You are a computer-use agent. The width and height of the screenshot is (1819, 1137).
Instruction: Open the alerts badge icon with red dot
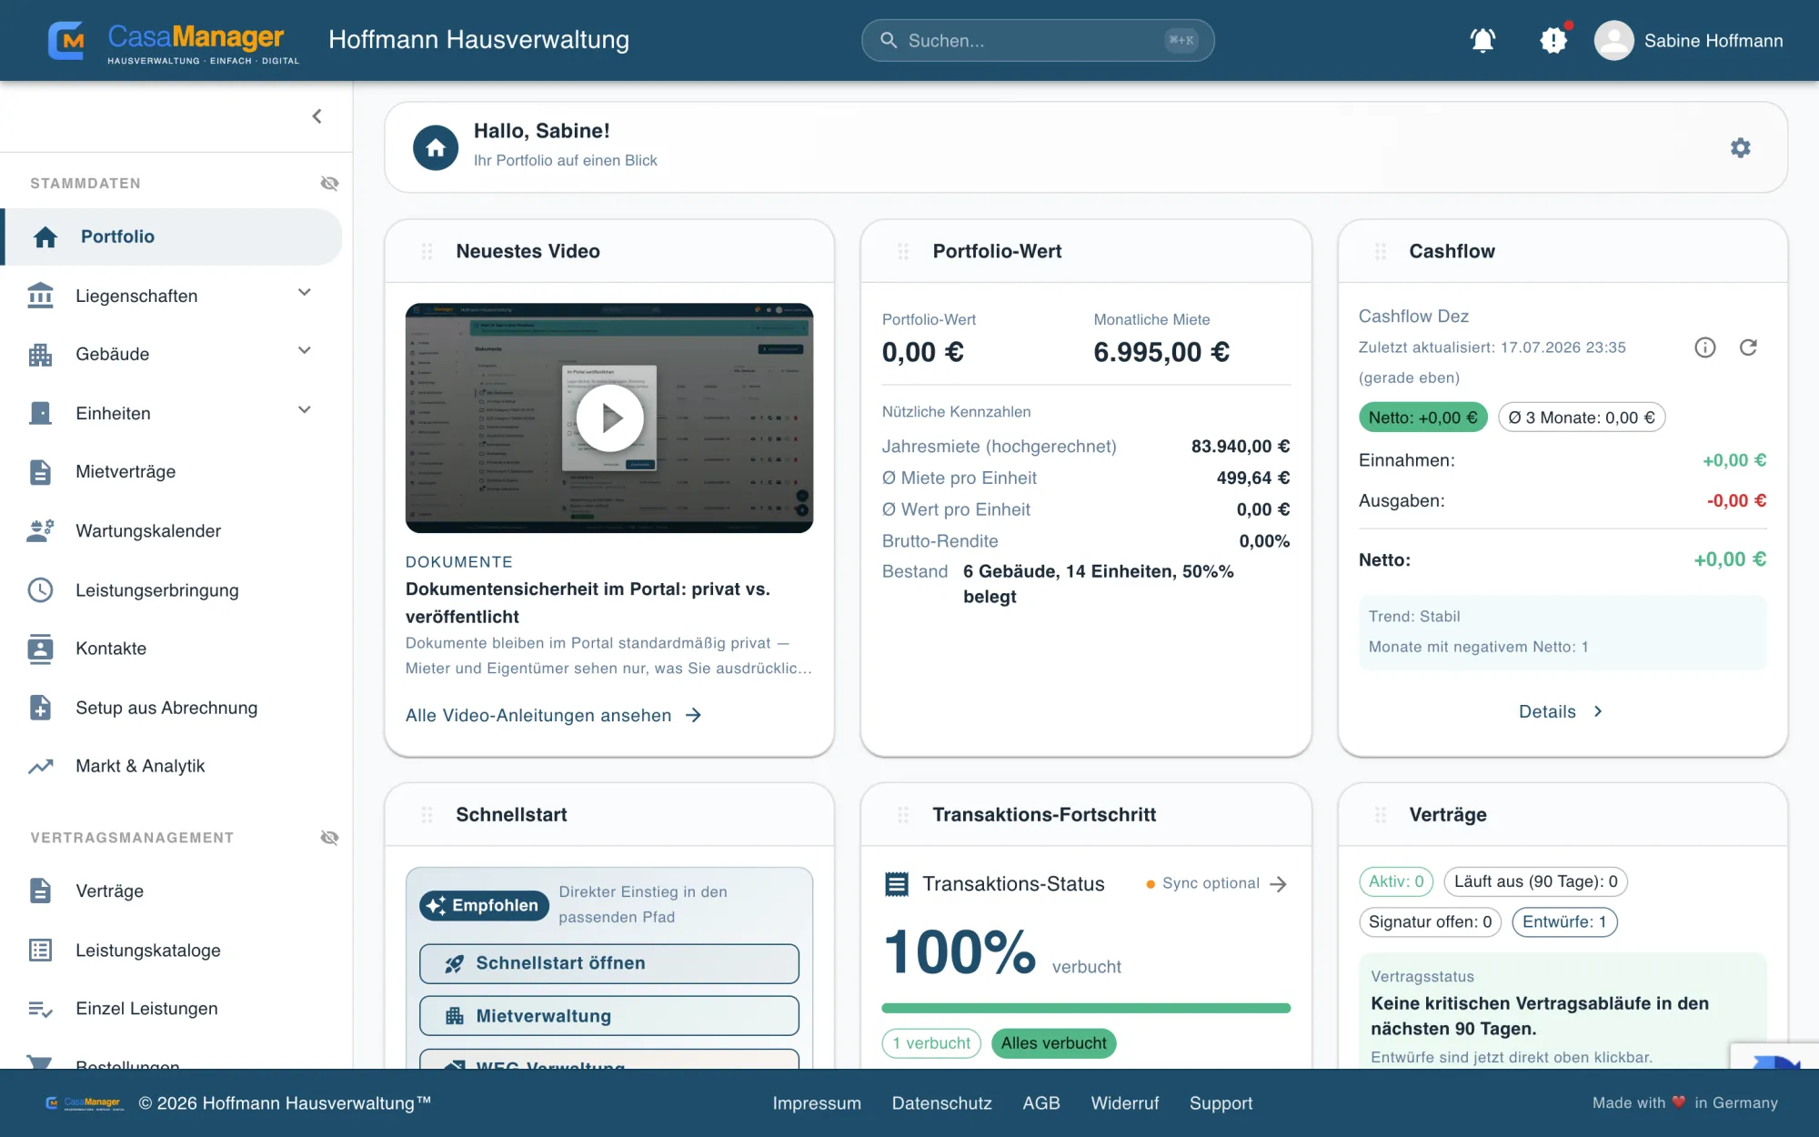(1553, 40)
